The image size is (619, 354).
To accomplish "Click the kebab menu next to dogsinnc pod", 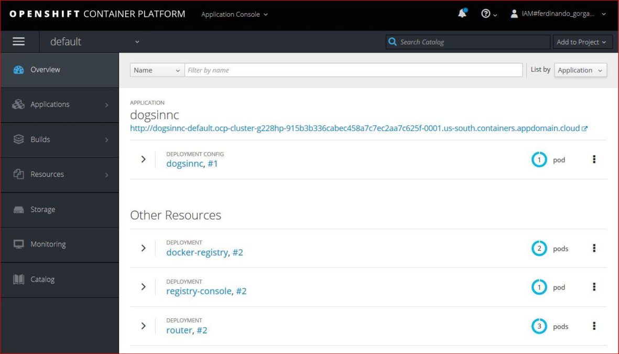I will pos(594,159).
